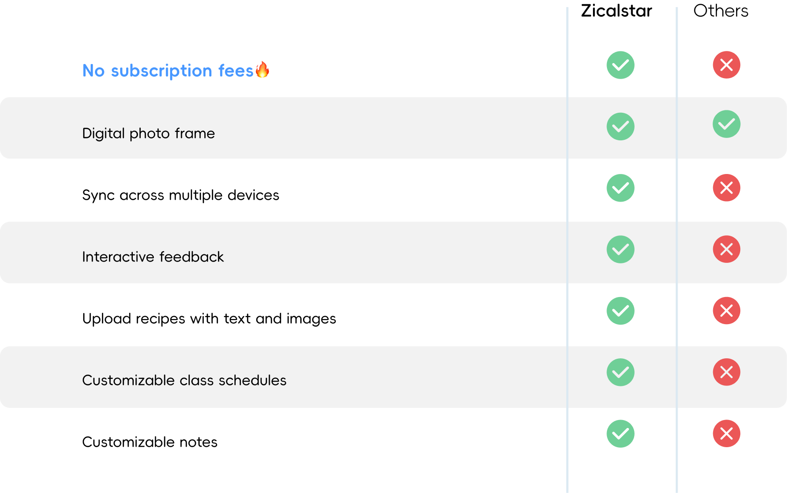This screenshot has width=787, height=493.
Task: Click green checkmark for No subscription fees
Action: [620, 65]
